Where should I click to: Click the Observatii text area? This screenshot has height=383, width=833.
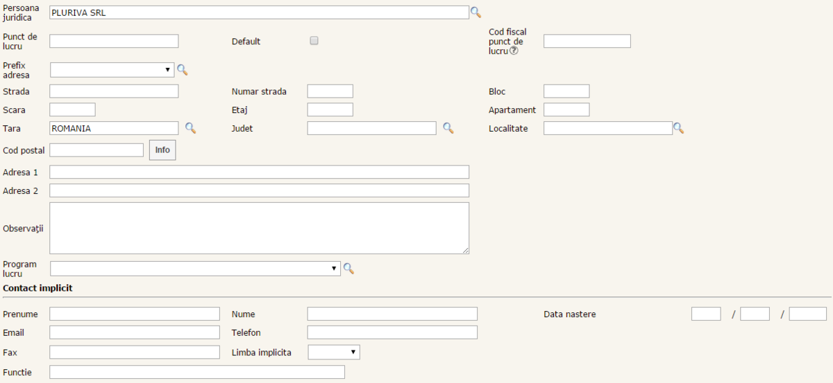pos(259,228)
